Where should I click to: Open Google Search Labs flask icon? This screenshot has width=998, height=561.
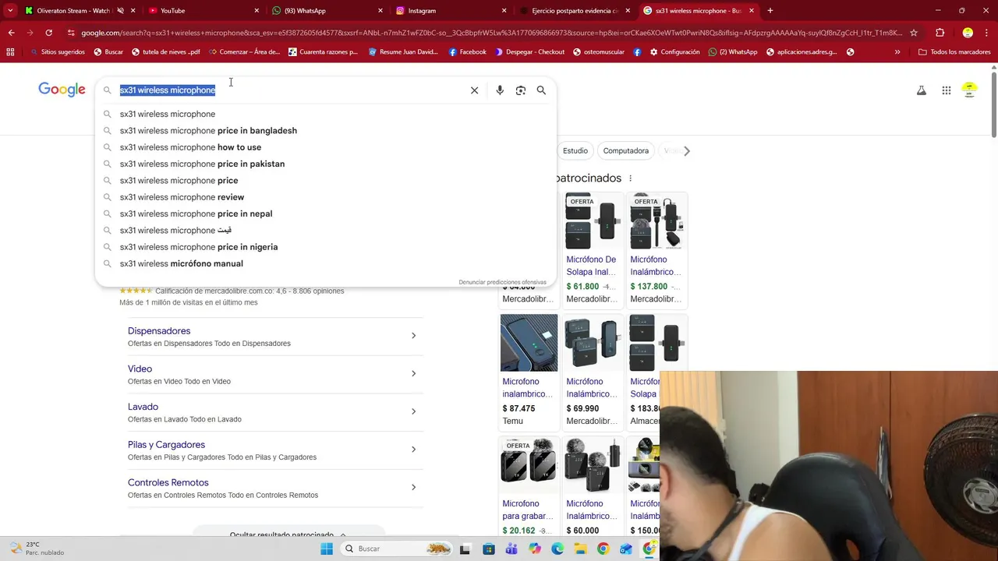tap(922, 90)
